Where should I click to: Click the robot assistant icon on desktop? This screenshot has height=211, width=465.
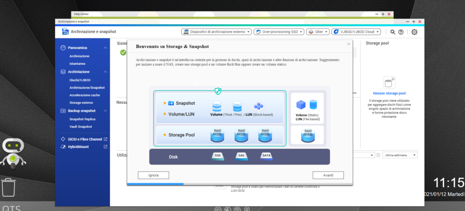(13, 153)
